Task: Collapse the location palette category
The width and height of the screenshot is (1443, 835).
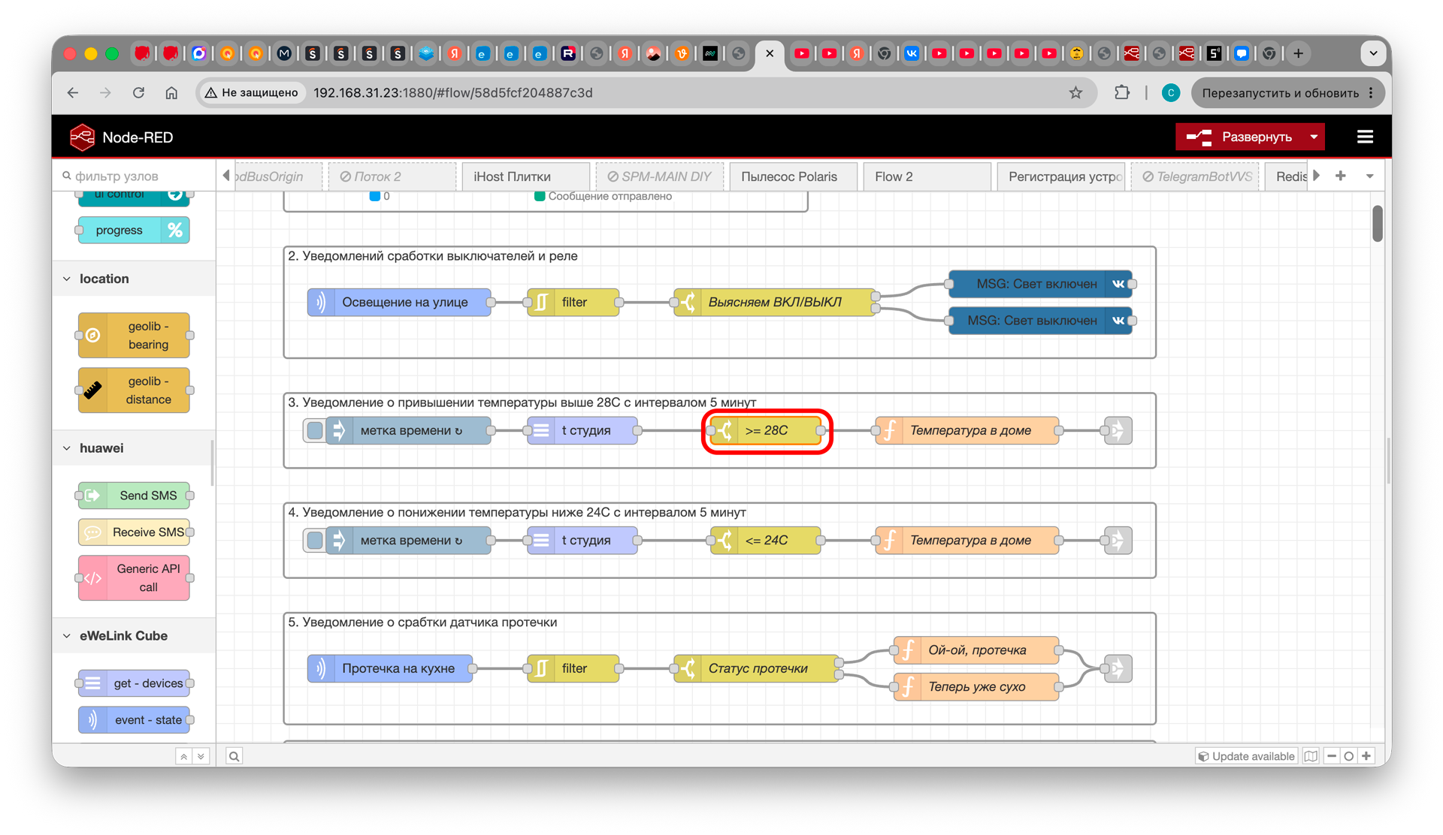Action: click(67, 279)
